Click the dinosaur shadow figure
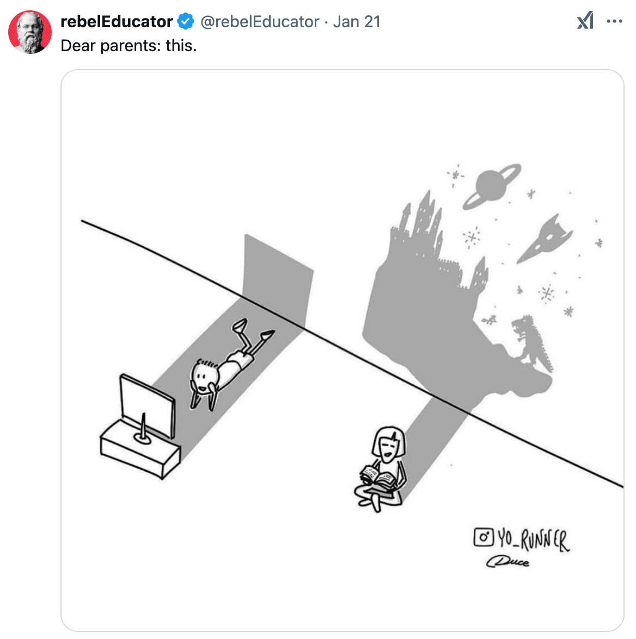 click(532, 343)
